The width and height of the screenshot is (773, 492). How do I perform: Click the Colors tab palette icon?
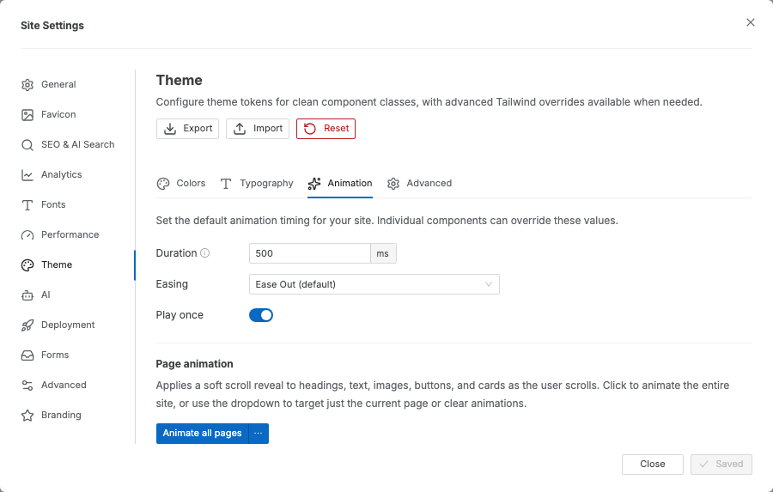[163, 184]
